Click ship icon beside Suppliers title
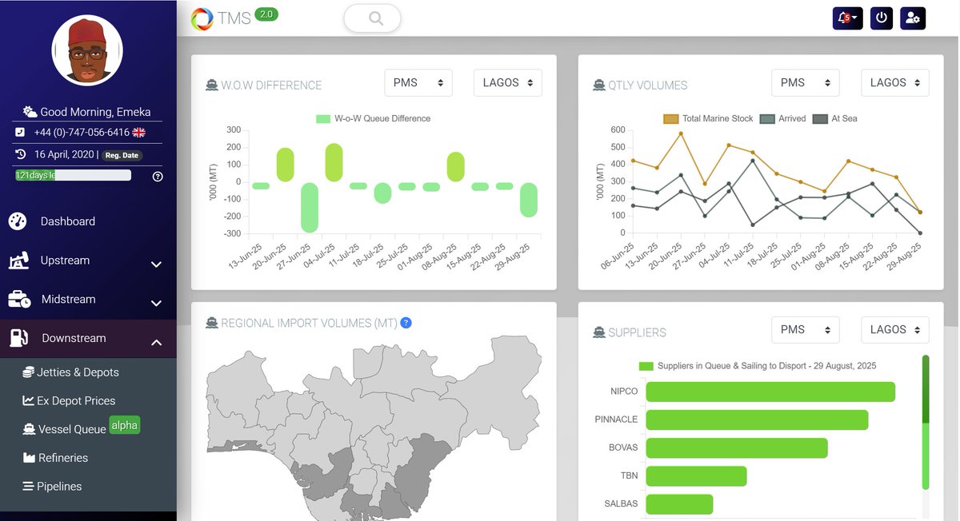 [x=599, y=332]
